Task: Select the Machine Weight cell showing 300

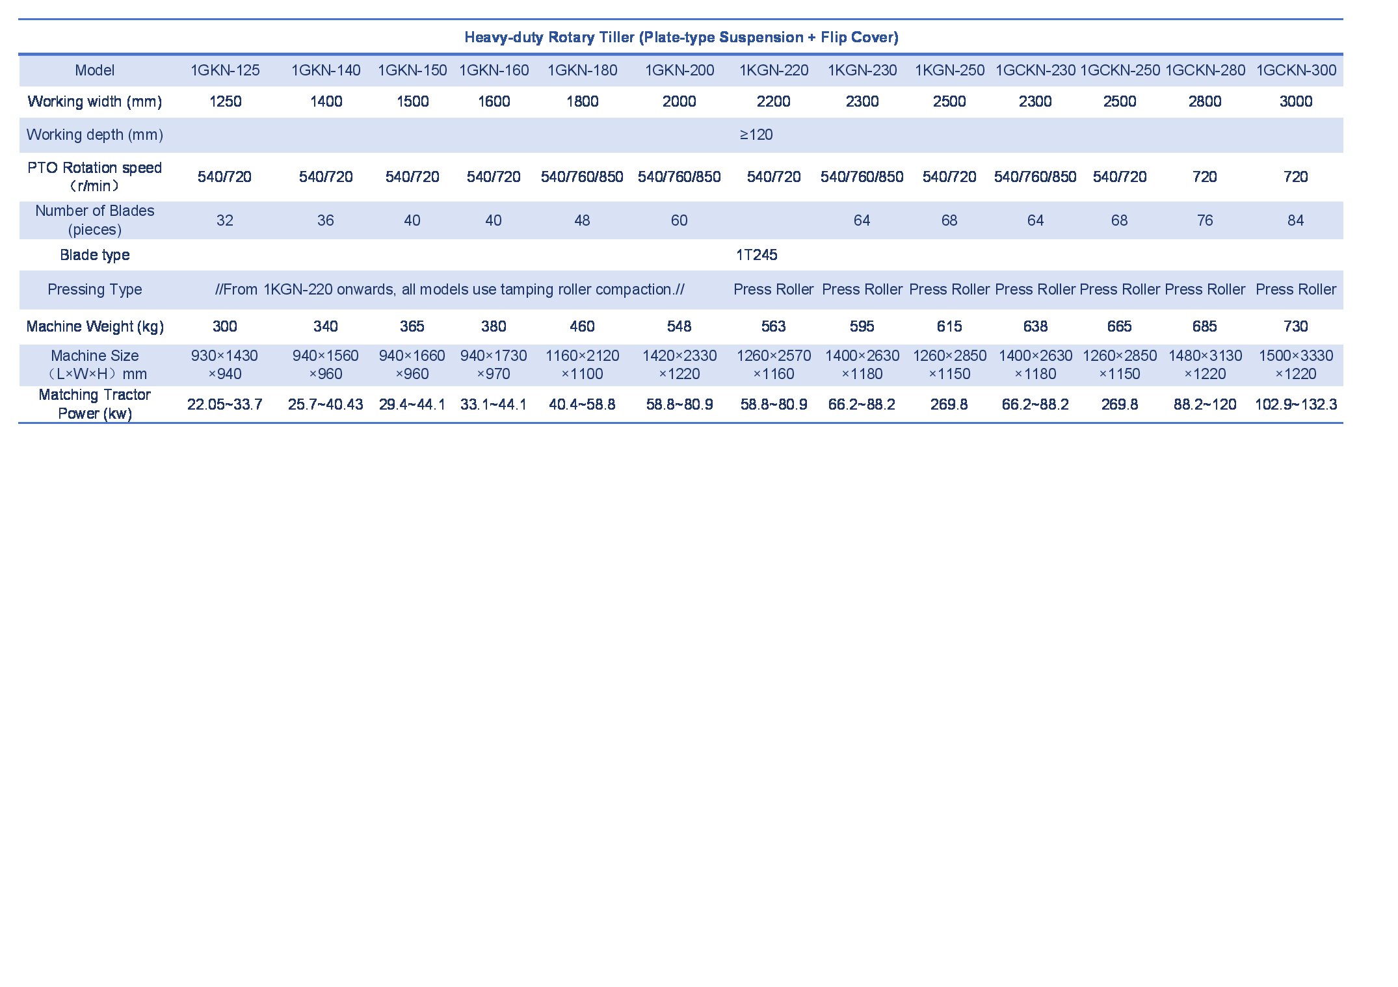Action: click(225, 326)
